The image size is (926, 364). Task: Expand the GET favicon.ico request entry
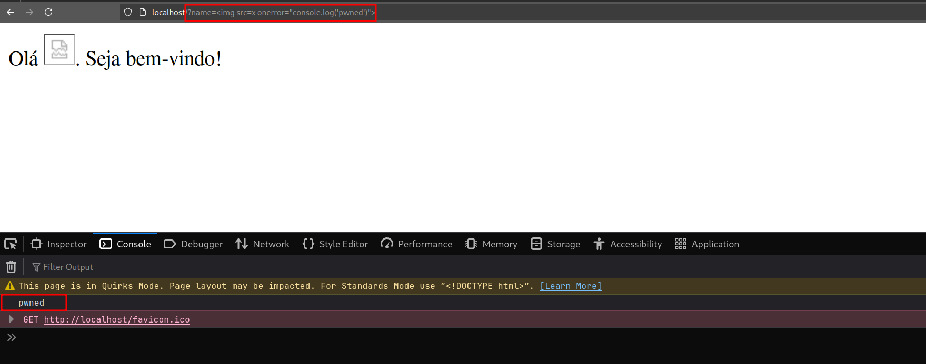[11, 319]
